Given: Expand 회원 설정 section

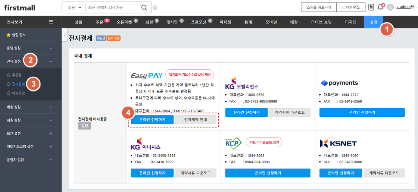Looking at the screenshot, I should 51,120.
